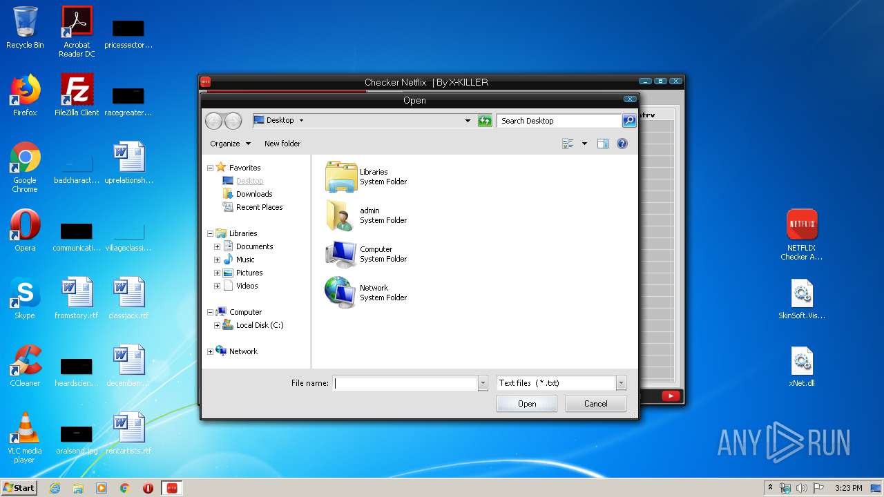Collapse the Computer tree group

[x=211, y=312]
